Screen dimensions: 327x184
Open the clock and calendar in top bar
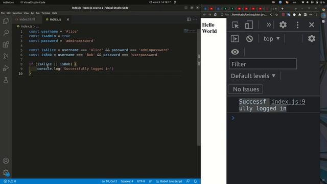160,2
